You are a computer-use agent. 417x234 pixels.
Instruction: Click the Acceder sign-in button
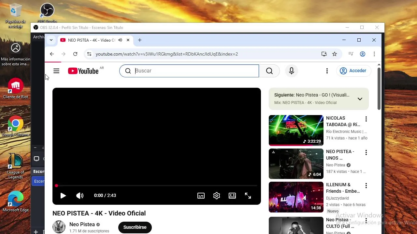[x=353, y=71]
